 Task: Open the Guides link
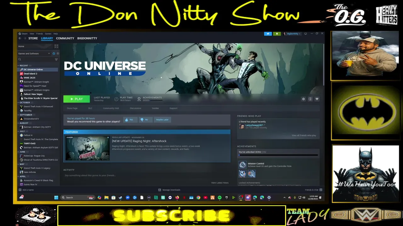point(155,108)
